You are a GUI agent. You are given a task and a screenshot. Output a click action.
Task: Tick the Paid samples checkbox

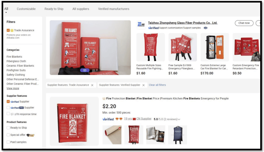8,142
